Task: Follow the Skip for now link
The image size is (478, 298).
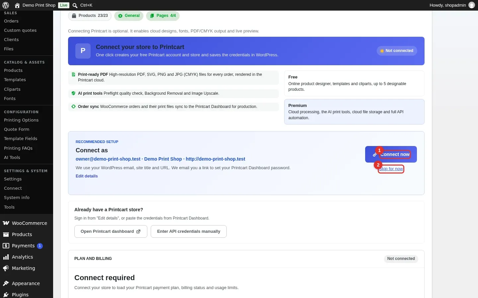Action: (x=391, y=169)
